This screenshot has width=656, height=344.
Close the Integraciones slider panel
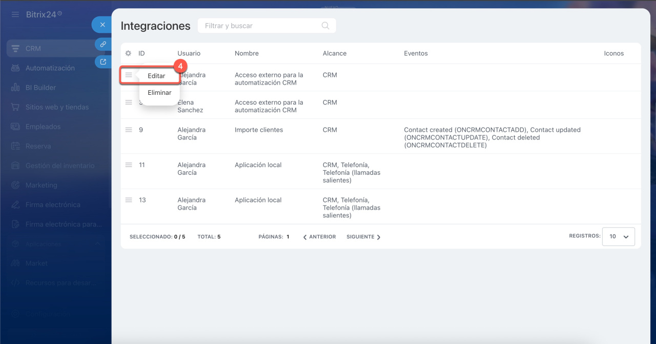pyautogui.click(x=102, y=25)
